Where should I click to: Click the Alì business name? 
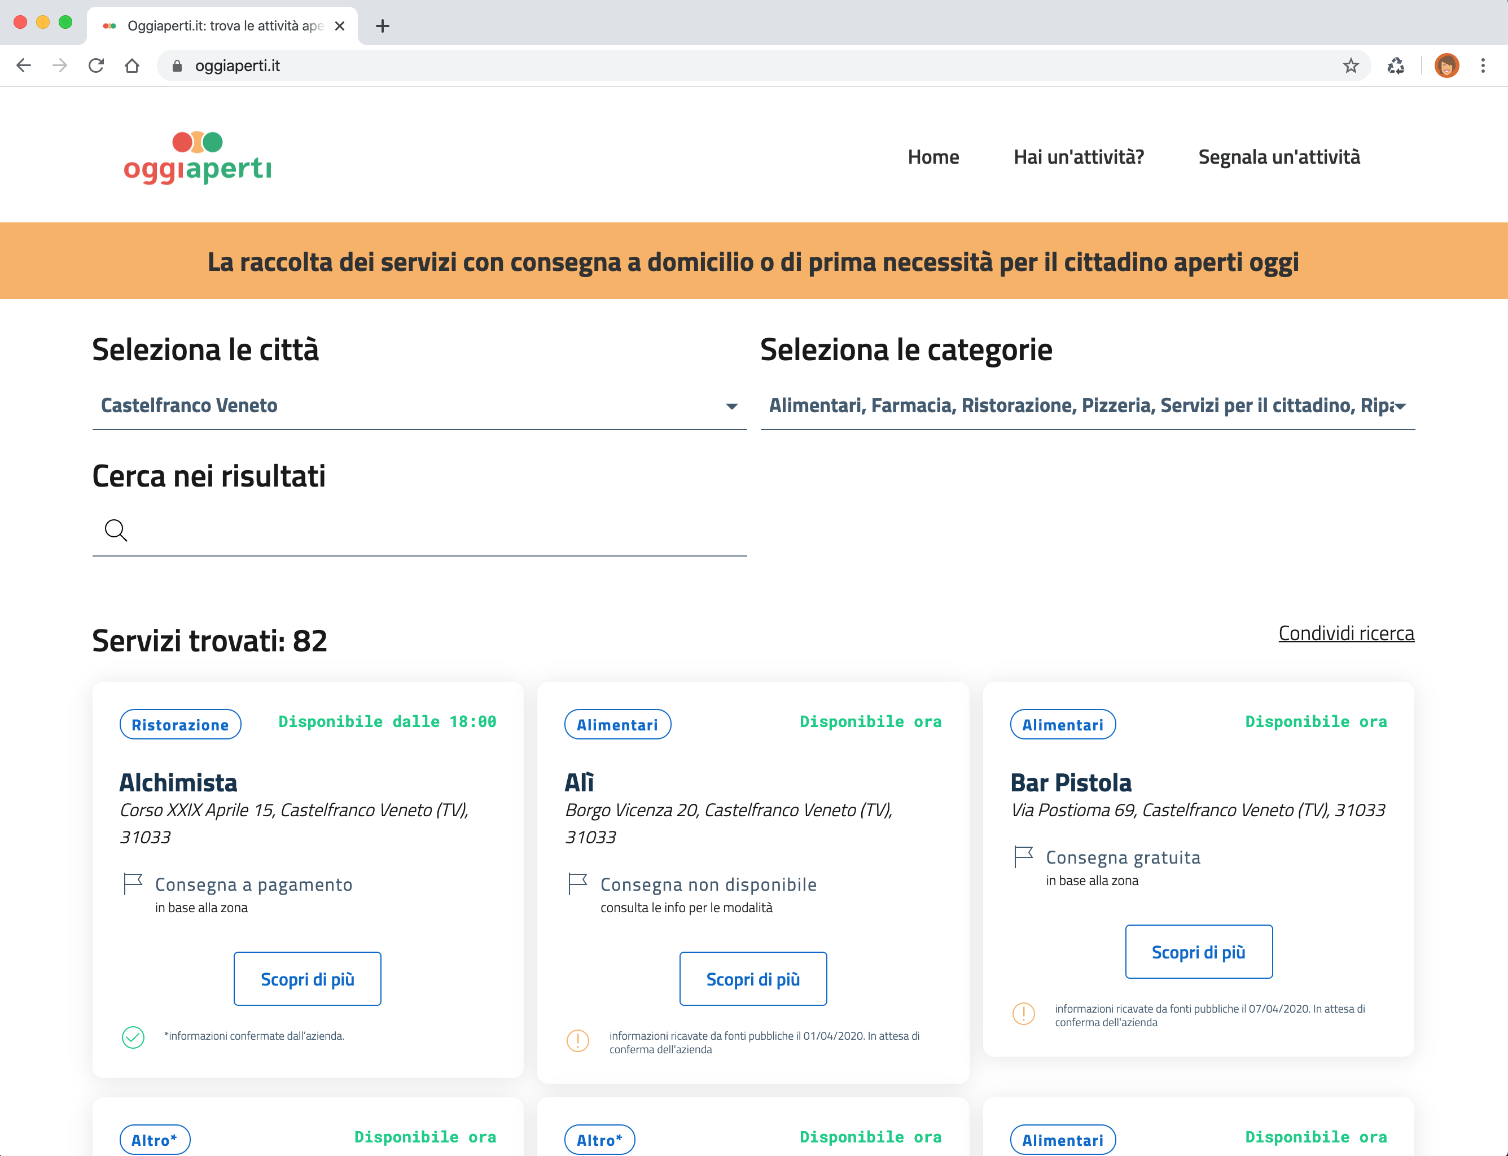(x=579, y=783)
